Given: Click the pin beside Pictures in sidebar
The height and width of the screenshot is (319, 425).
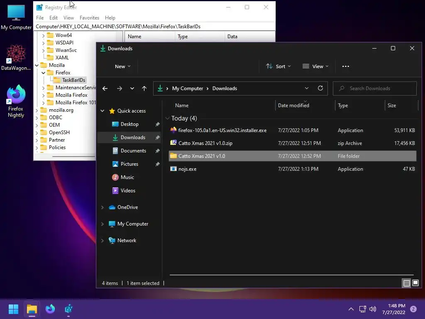Looking at the screenshot, I should pos(157,164).
